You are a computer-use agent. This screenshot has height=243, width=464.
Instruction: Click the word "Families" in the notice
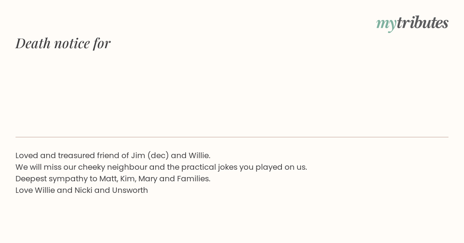coord(193,179)
